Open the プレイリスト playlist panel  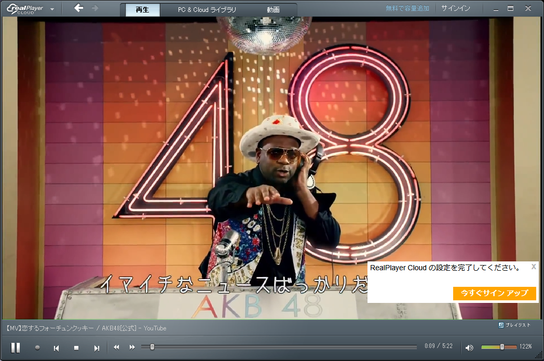click(x=514, y=325)
